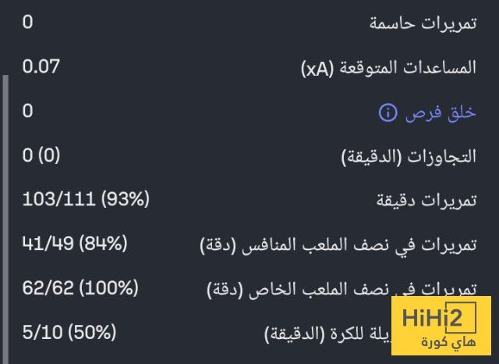Screen dimensions: 499x364
Task: Click the info icon beside خلق فرص
Action: coord(388,113)
